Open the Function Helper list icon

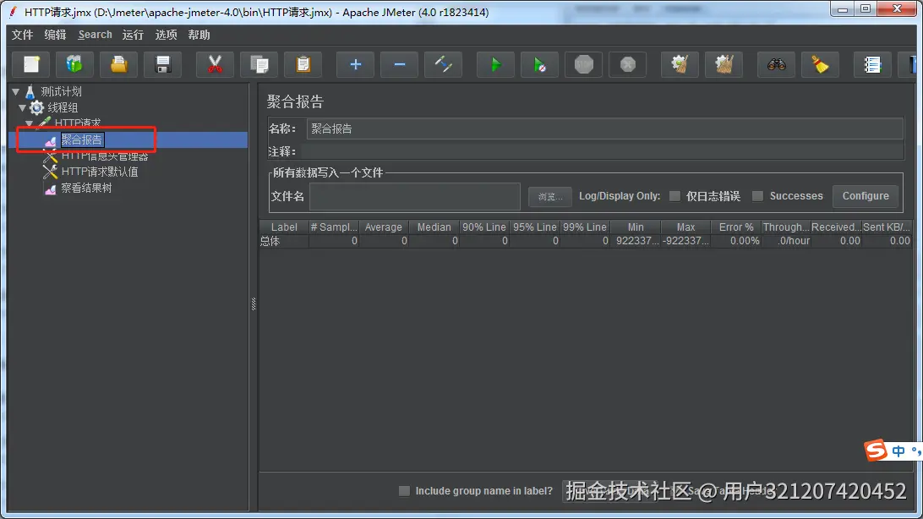coord(872,64)
